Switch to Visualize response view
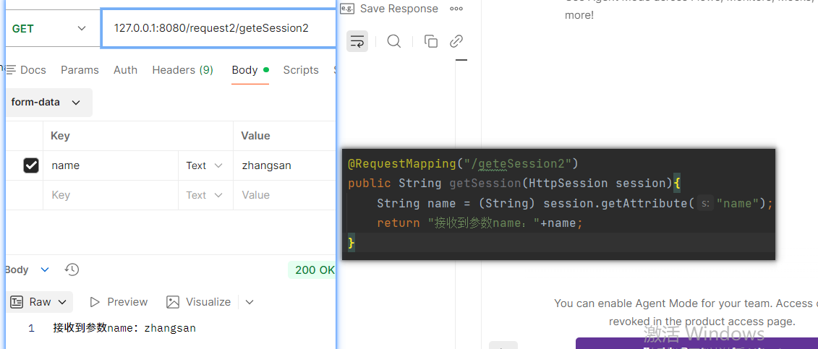Image resolution: width=818 pixels, height=349 pixels. click(x=198, y=302)
